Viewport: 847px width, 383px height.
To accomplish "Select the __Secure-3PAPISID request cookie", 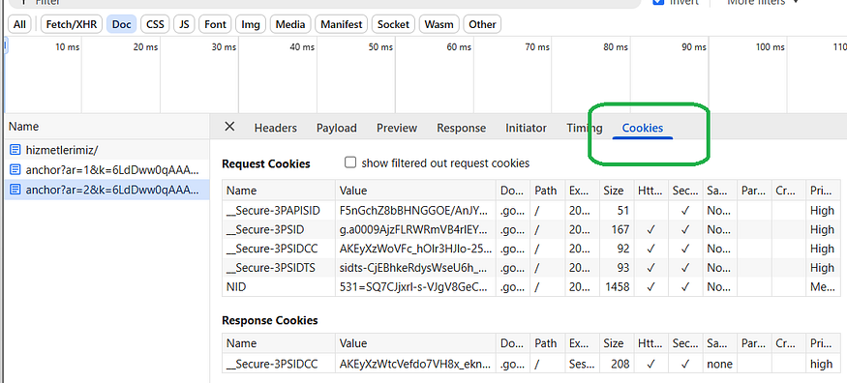I will click(x=531, y=211).
